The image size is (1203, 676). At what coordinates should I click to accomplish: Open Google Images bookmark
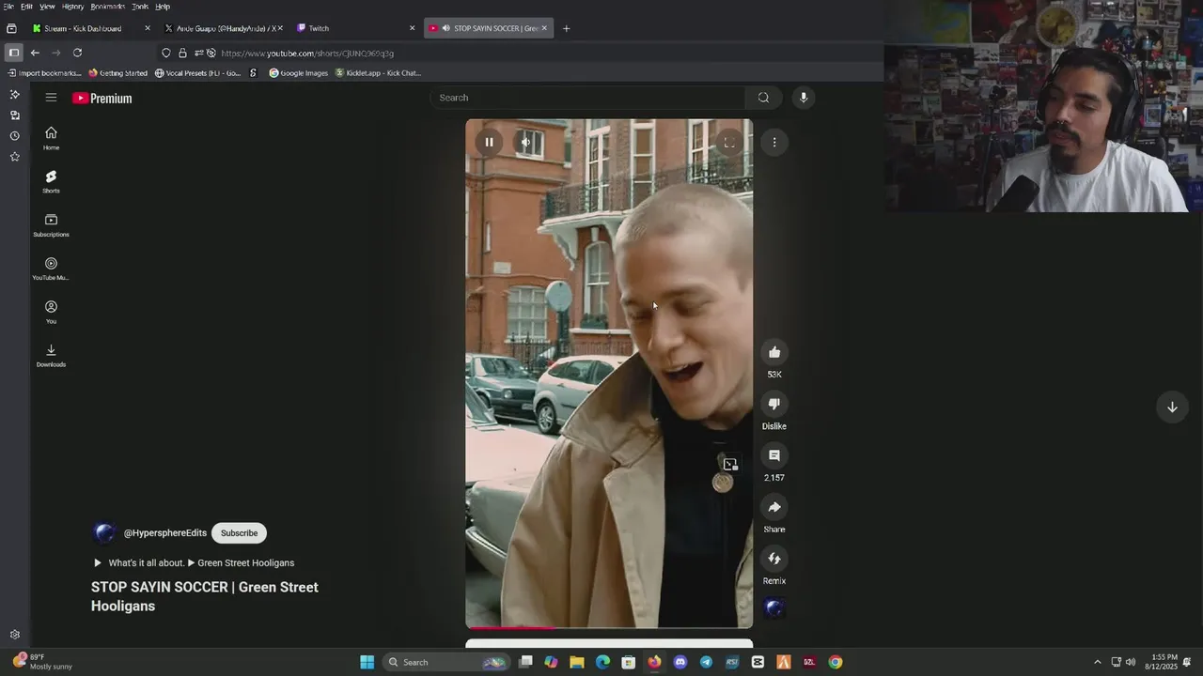(299, 73)
